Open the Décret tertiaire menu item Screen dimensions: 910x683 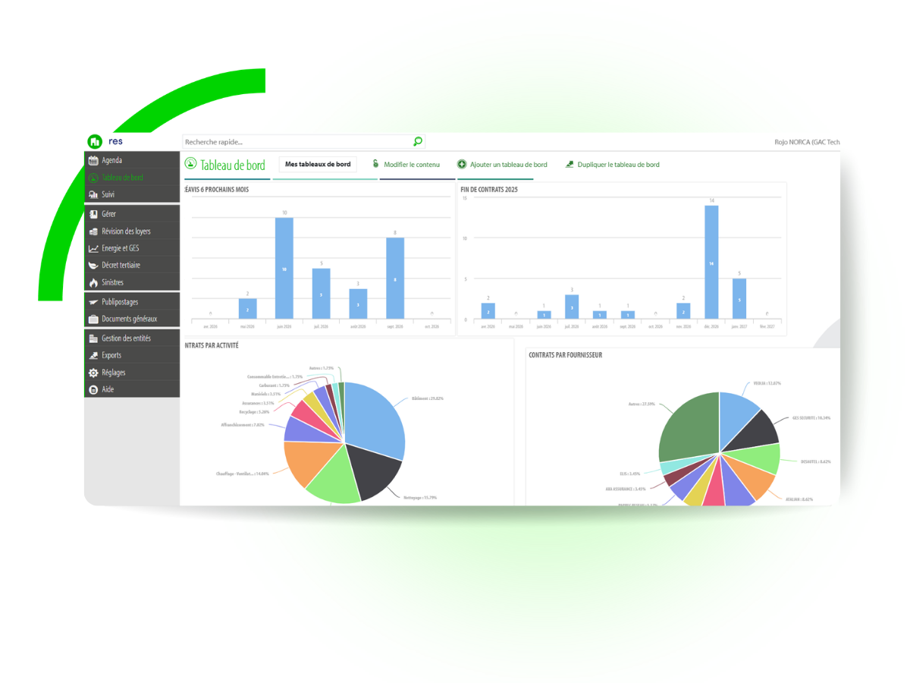coord(121,266)
